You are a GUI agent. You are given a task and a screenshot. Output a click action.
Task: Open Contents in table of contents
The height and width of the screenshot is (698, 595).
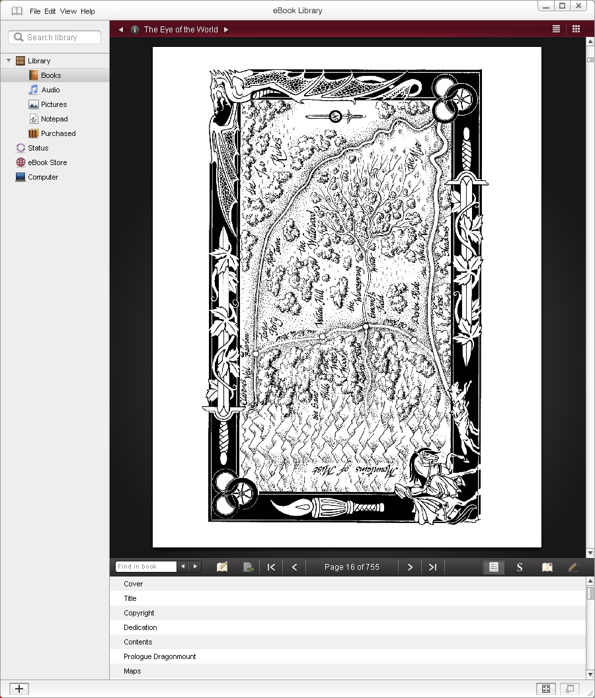point(348,642)
